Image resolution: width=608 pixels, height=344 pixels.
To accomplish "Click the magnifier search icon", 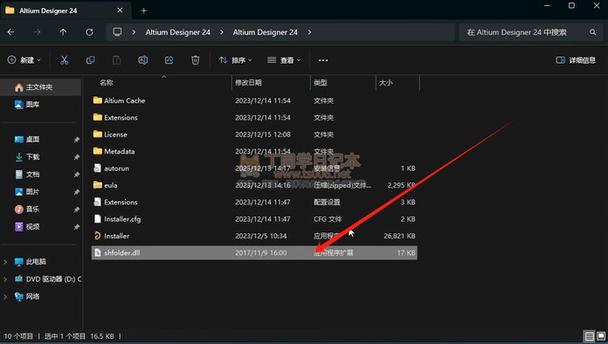I will [x=593, y=32].
